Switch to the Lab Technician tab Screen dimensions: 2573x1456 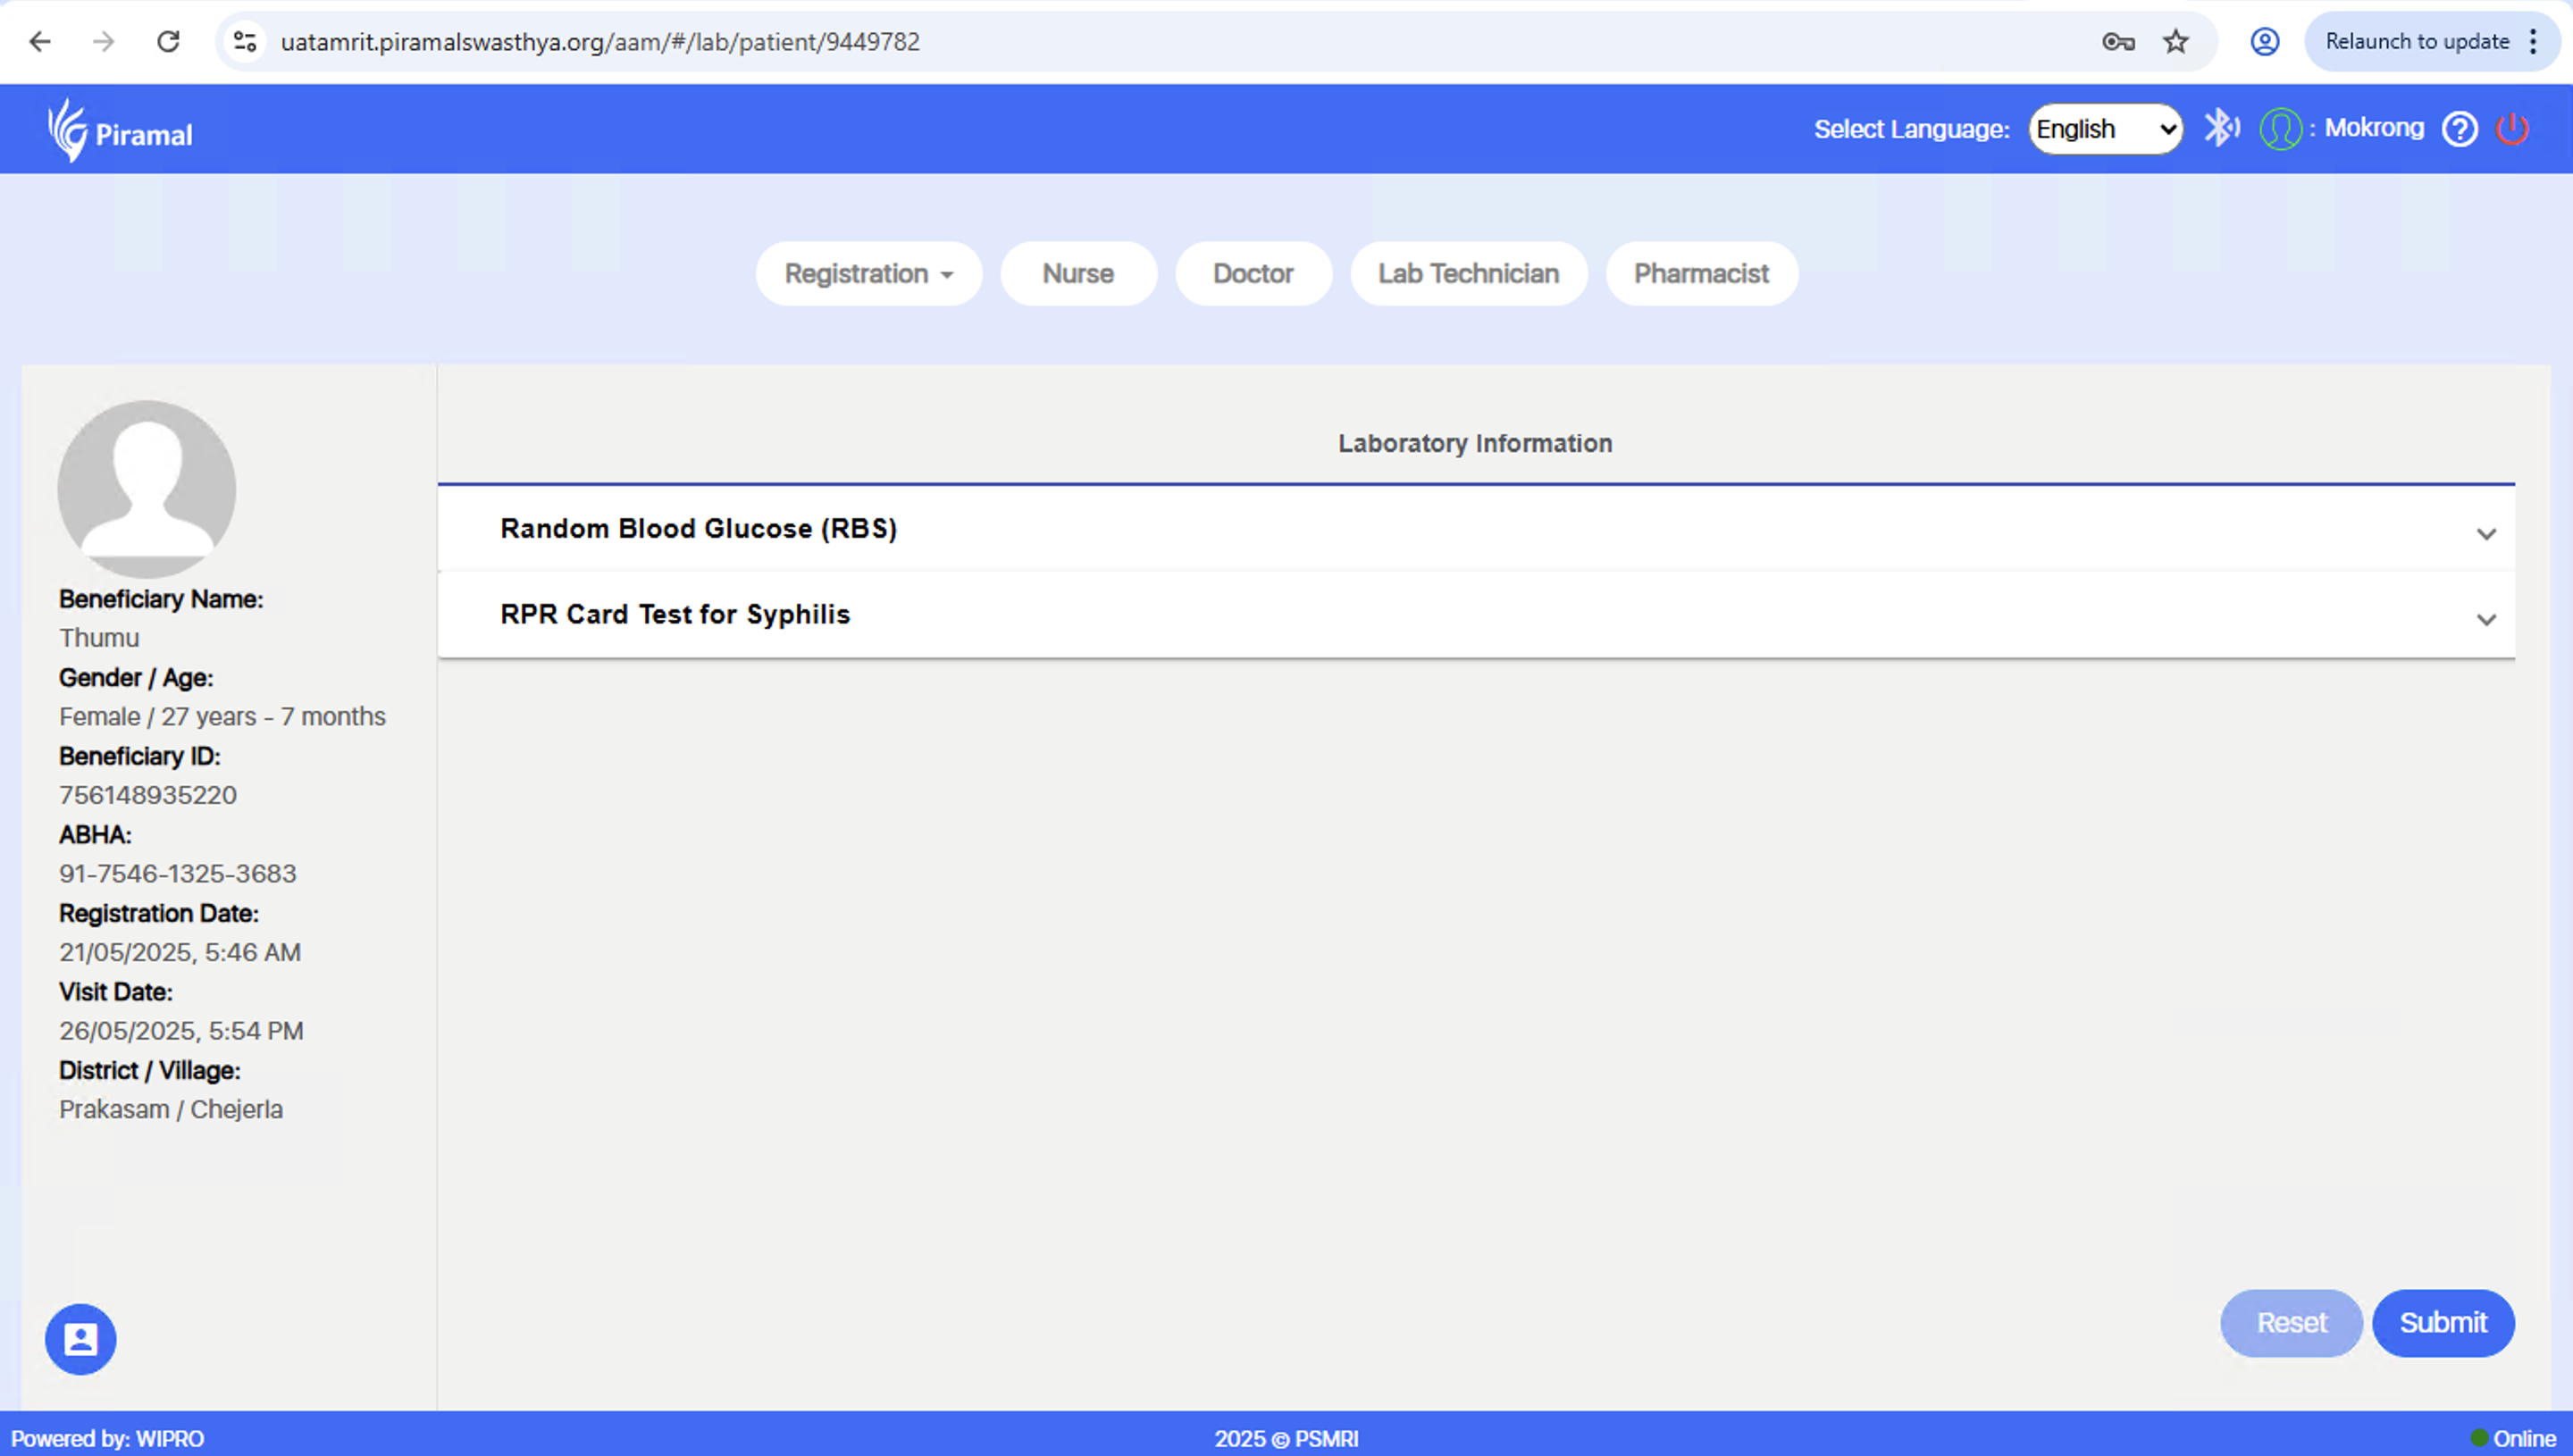pyautogui.click(x=1468, y=274)
